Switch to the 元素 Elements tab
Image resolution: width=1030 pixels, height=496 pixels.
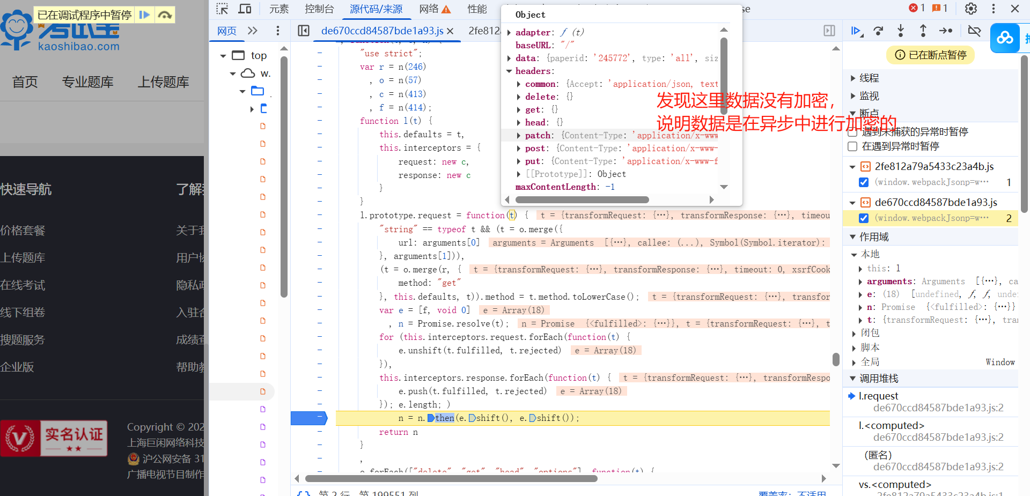[x=279, y=9]
